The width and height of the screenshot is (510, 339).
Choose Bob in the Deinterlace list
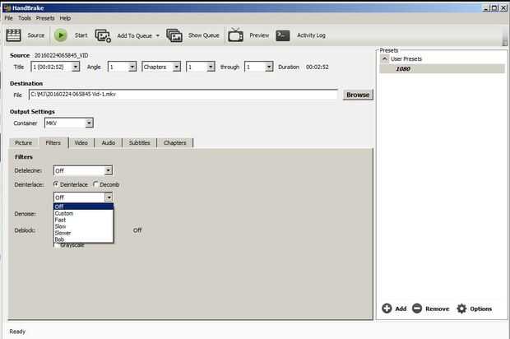[x=83, y=239]
